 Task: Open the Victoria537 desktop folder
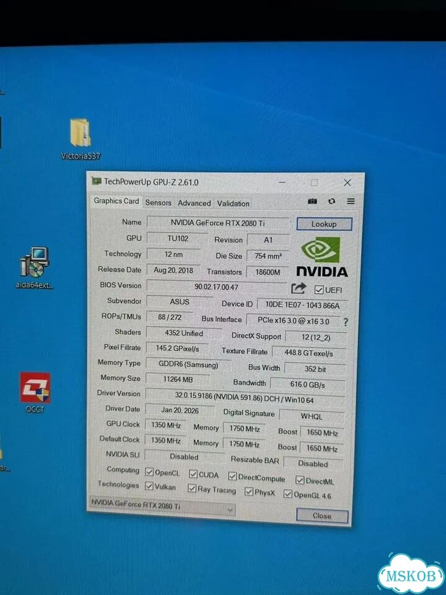(81, 138)
